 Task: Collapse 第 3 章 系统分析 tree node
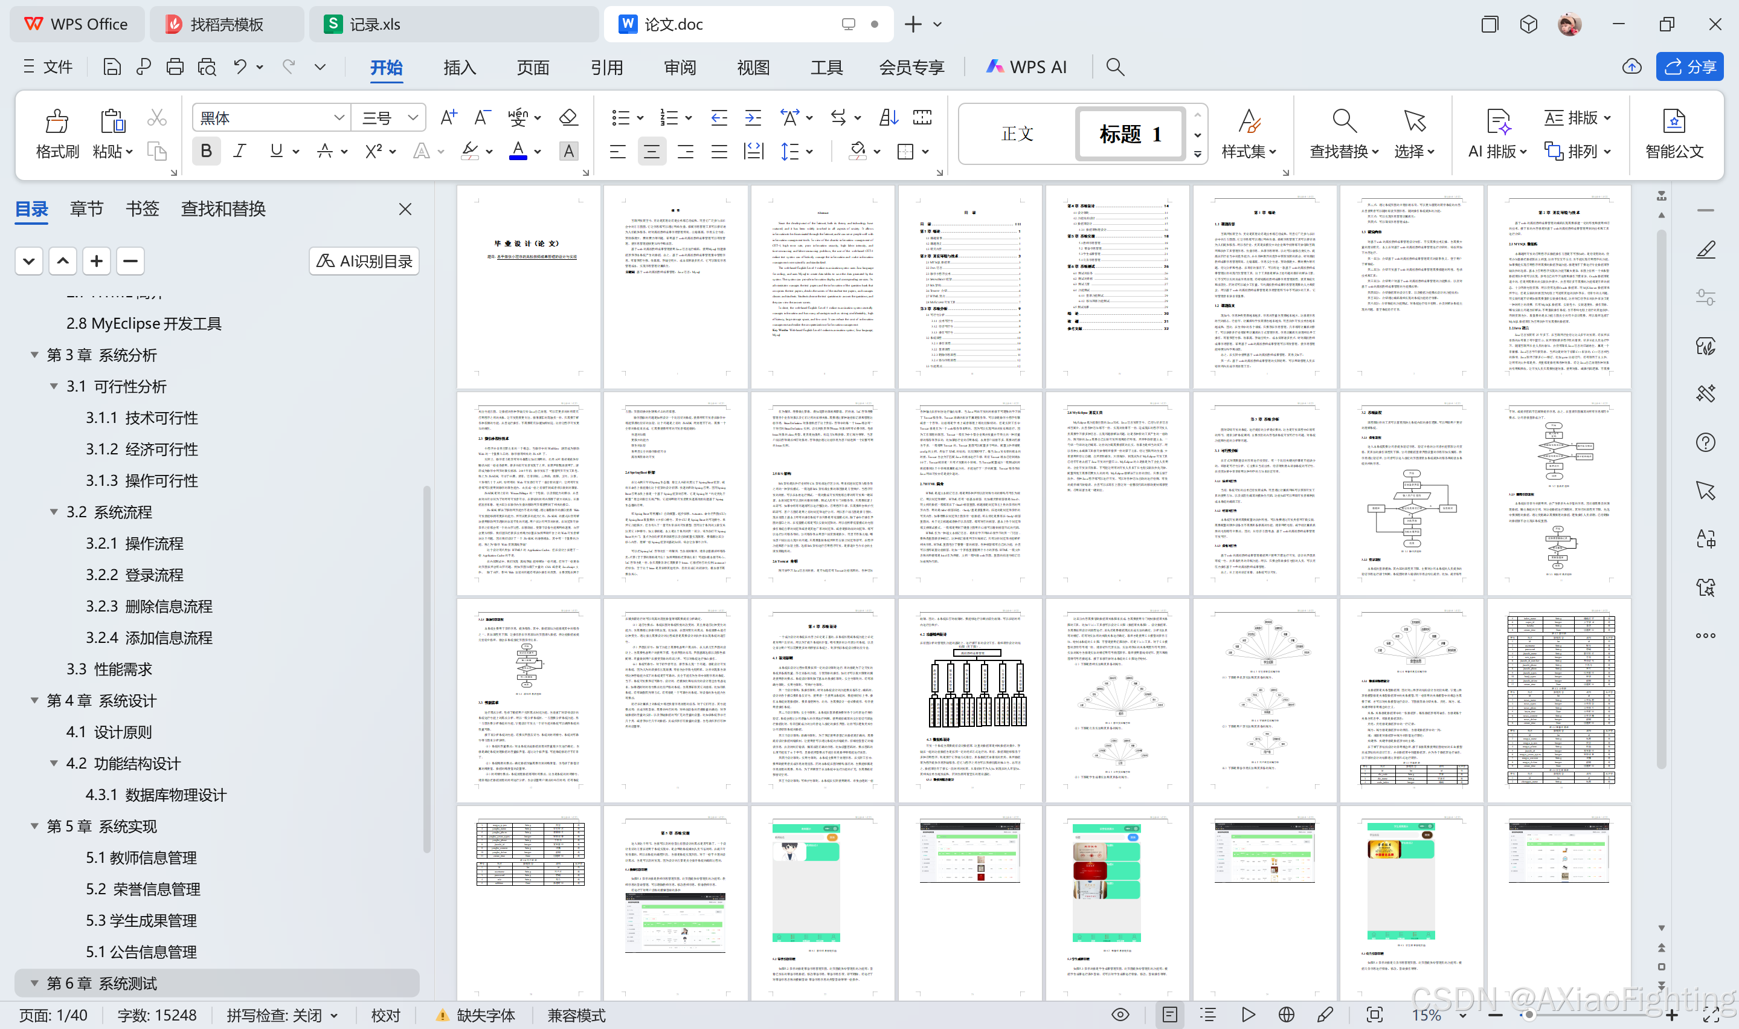(34, 354)
